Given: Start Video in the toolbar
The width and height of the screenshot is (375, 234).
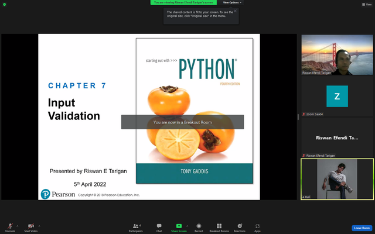Looking at the screenshot, I should click(30, 228).
